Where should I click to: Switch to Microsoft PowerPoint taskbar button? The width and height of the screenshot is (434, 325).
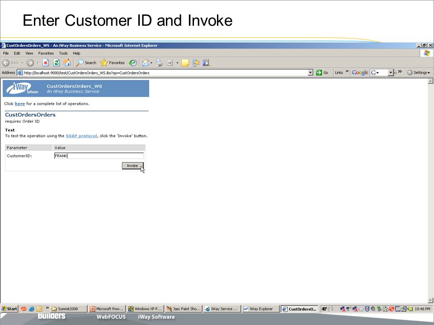click(x=108, y=309)
